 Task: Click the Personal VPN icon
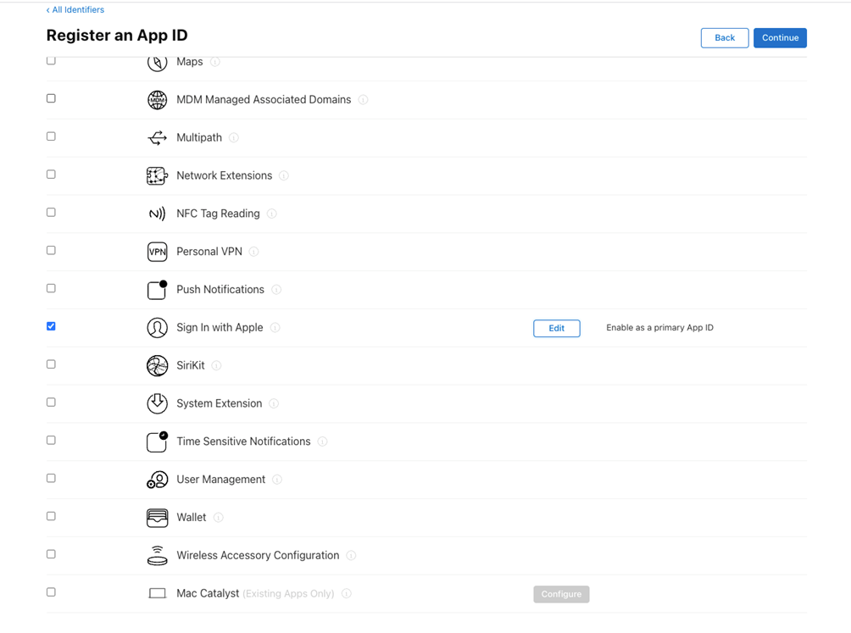[157, 252]
